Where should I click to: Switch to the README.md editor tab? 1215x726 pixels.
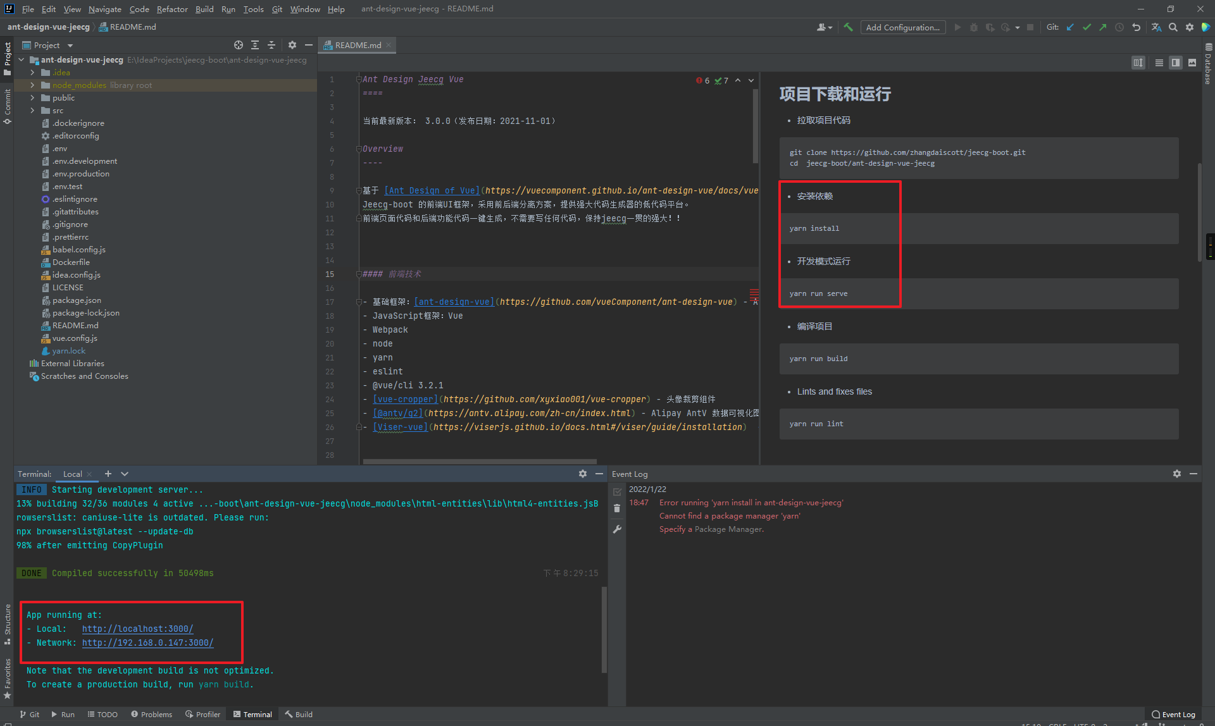(x=358, y=45)
